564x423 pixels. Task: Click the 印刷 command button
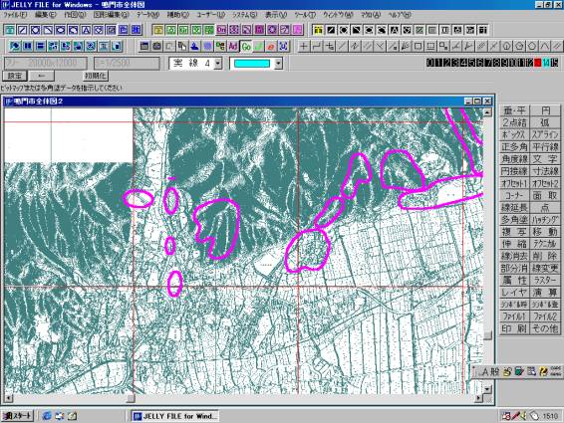tap(515, 328)
